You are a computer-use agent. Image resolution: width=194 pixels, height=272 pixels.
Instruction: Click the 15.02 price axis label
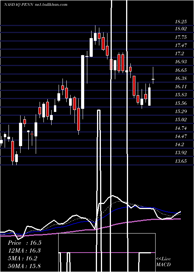[x=181, y=119]
